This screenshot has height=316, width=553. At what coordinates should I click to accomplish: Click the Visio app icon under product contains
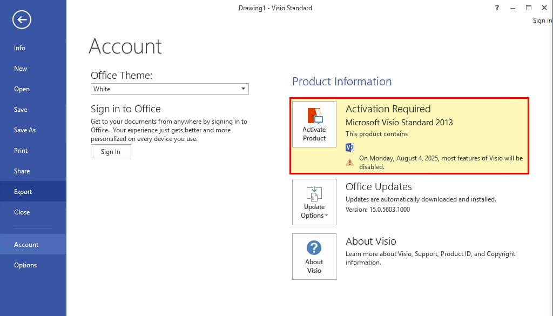point(350,147)
